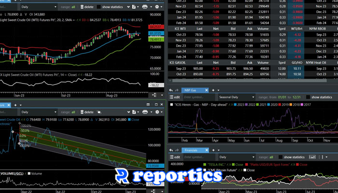Enable show statistics in top-left chart

[x=99, y=7]
